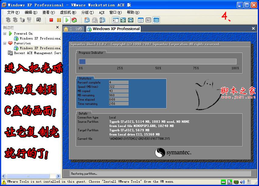Viewport: 259px width, 186px height.
Task: Click the MB remaining value 960
Action: (x=119, y=95)
